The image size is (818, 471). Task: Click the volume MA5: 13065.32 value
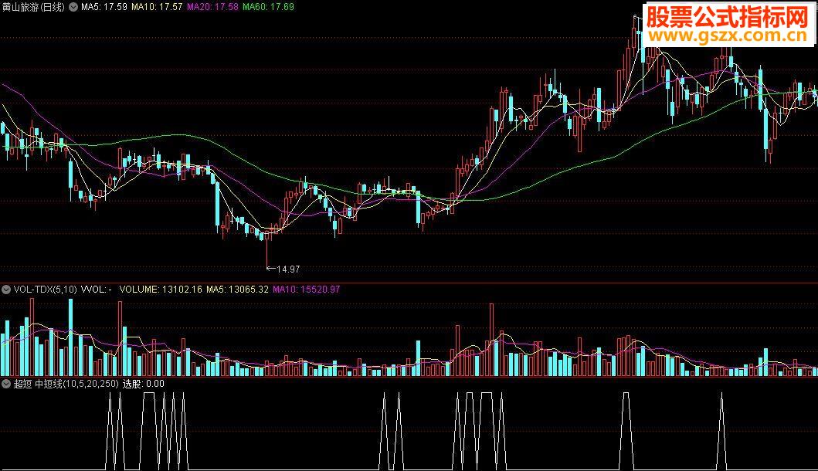point(237,290)
